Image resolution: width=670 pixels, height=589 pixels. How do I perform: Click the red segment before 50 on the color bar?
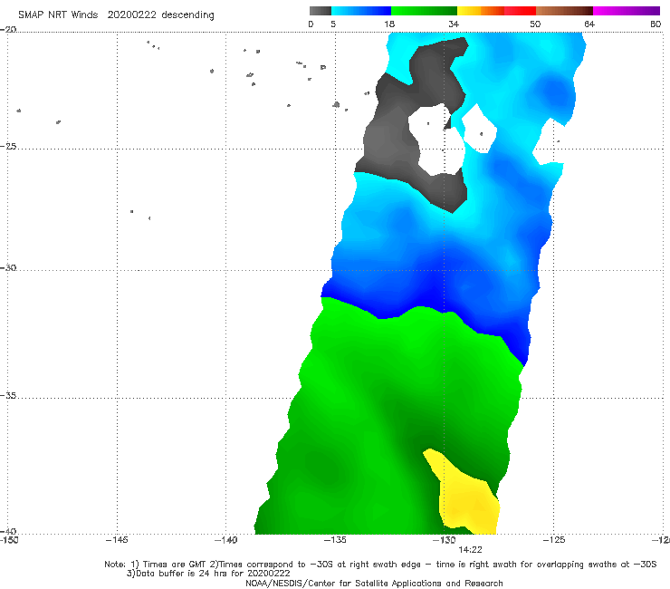click(520, 11)
